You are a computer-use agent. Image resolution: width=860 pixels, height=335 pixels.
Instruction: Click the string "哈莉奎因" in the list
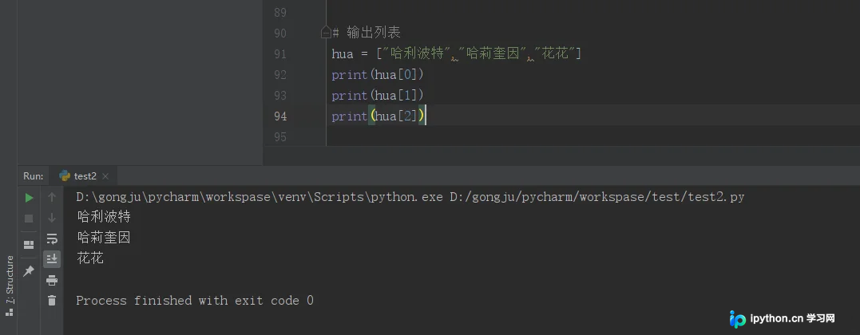(x=493, y=53)
